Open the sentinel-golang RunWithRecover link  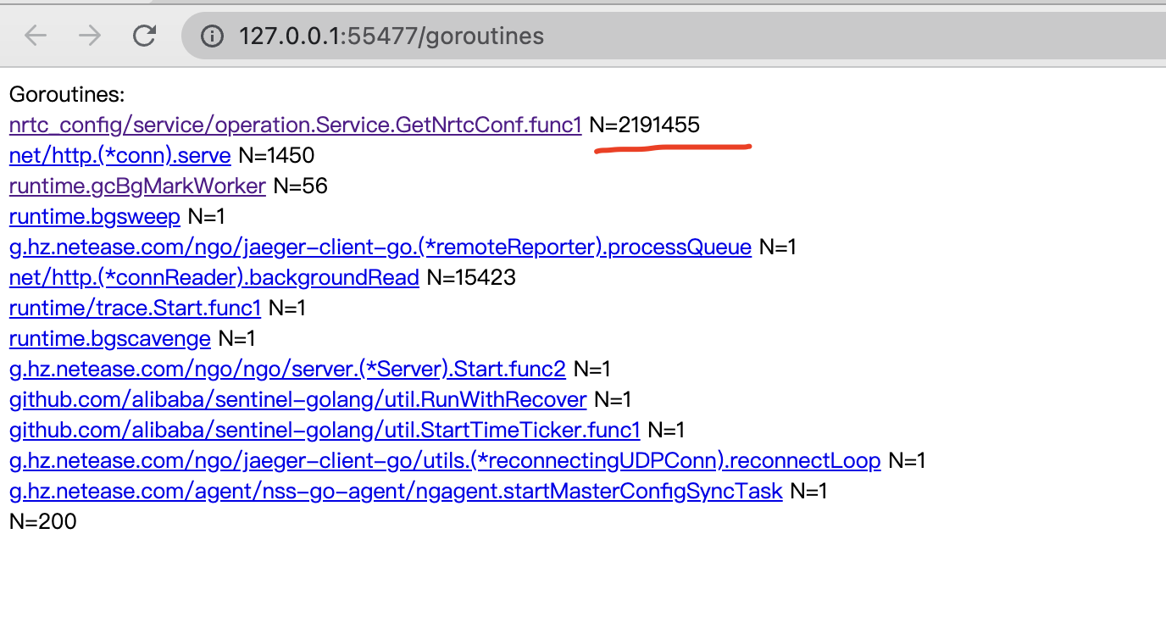tap(297, 400)
